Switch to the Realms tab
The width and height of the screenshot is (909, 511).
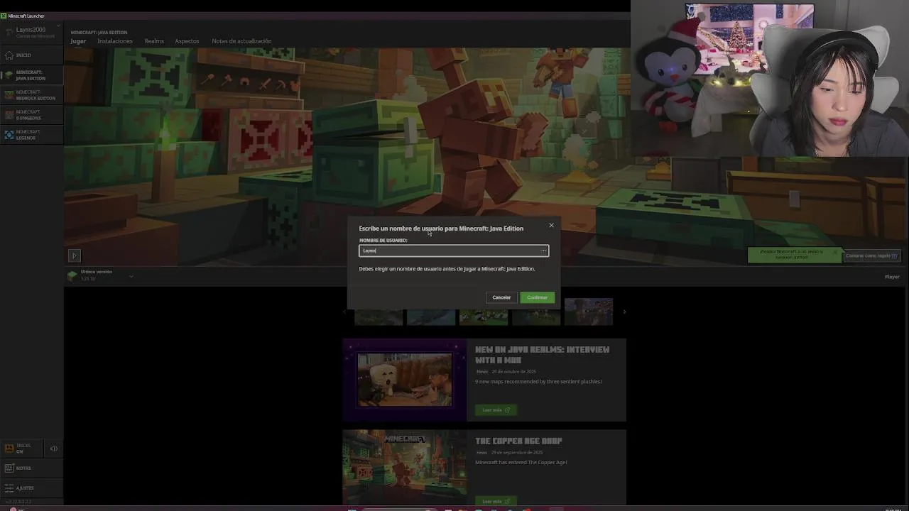point(154,41)
